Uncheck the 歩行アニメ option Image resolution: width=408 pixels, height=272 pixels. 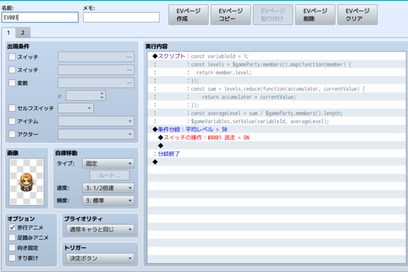click(12, 227)
